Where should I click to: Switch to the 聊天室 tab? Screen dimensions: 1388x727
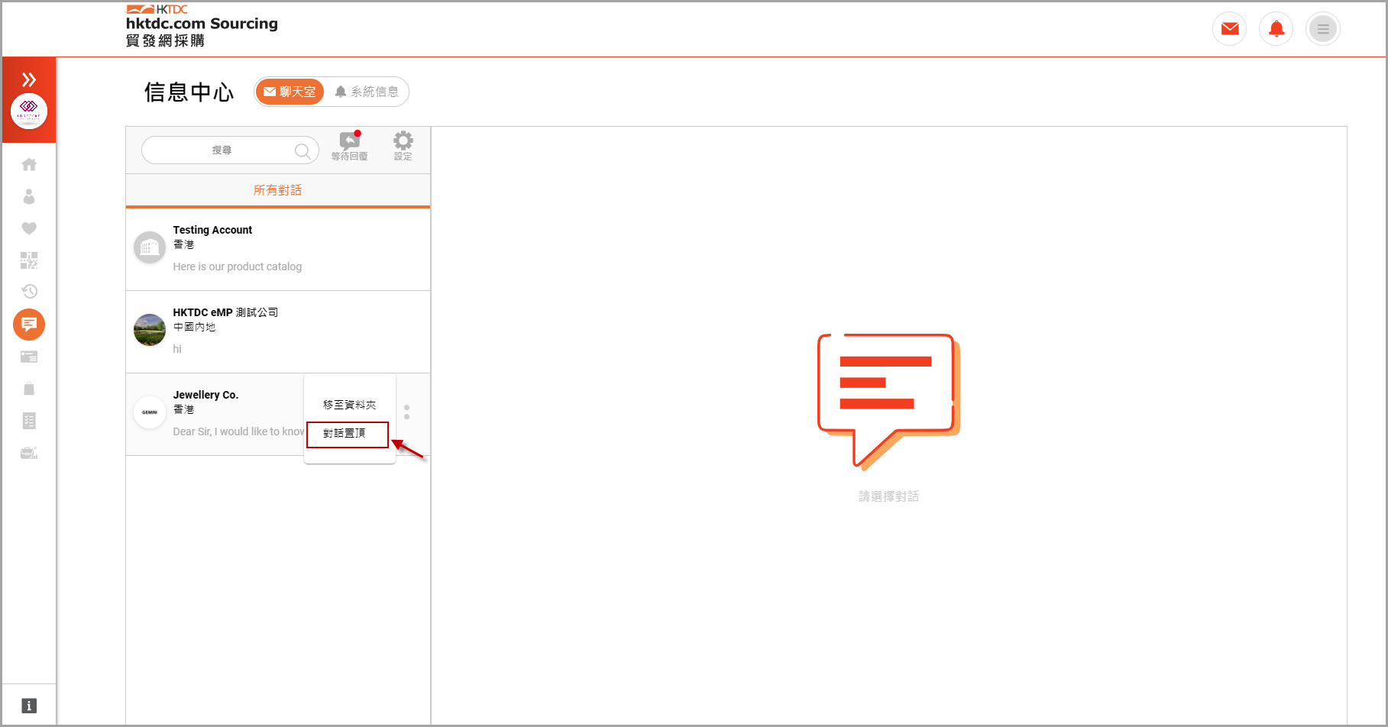(290, 92)
